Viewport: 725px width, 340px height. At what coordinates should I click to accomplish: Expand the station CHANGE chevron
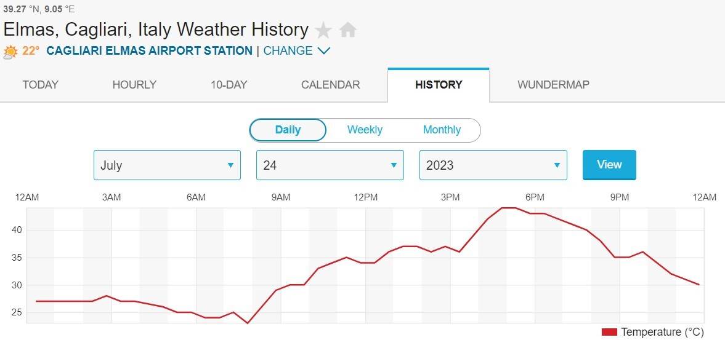click(324, 51)
